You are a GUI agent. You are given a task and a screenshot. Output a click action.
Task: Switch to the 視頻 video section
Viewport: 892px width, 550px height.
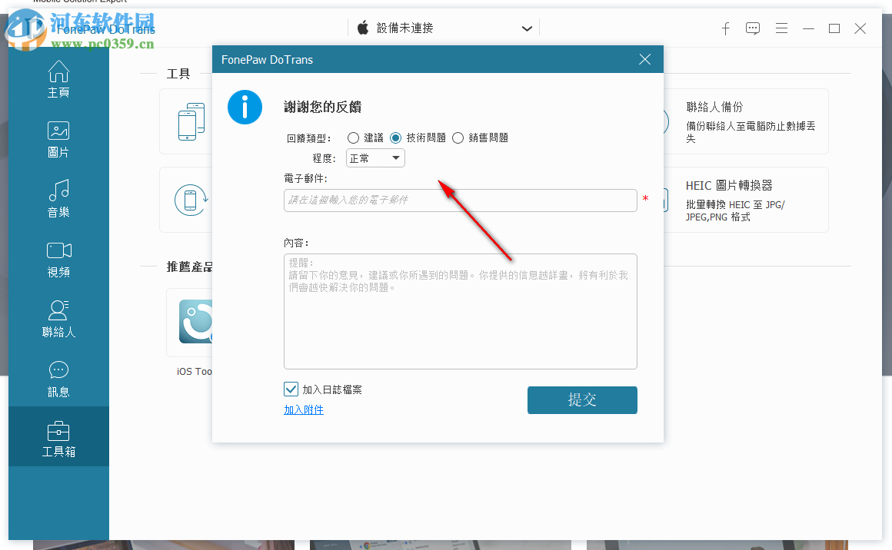(x=58, y=257)
